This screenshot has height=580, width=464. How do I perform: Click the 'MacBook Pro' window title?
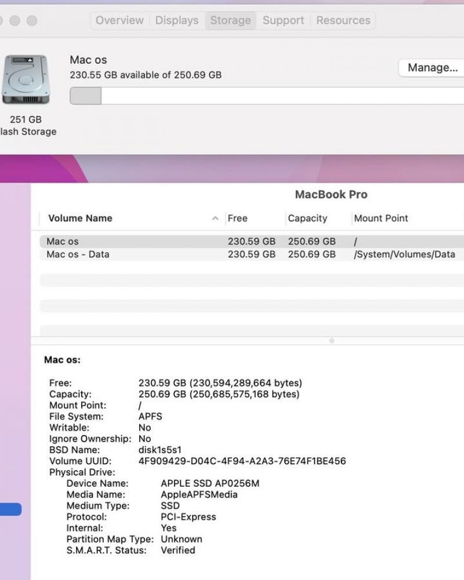(x=331, y=194)
